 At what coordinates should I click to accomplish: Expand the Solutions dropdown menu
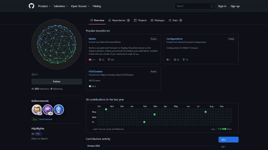click(x=61, y=6)
